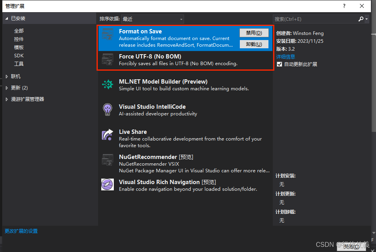Toggle the 自动更新此扩展 checkbox
376x252 pixels.
(x=279, y=64)
